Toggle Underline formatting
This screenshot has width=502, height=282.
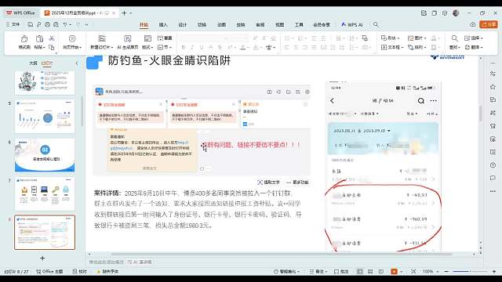pos(202,47)
